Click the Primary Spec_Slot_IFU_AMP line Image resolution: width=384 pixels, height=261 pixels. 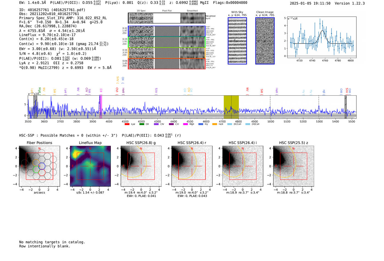click(x=63, y=18)
